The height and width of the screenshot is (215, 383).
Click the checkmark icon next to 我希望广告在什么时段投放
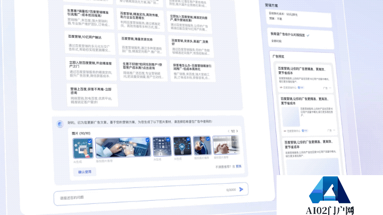[308, 36]
